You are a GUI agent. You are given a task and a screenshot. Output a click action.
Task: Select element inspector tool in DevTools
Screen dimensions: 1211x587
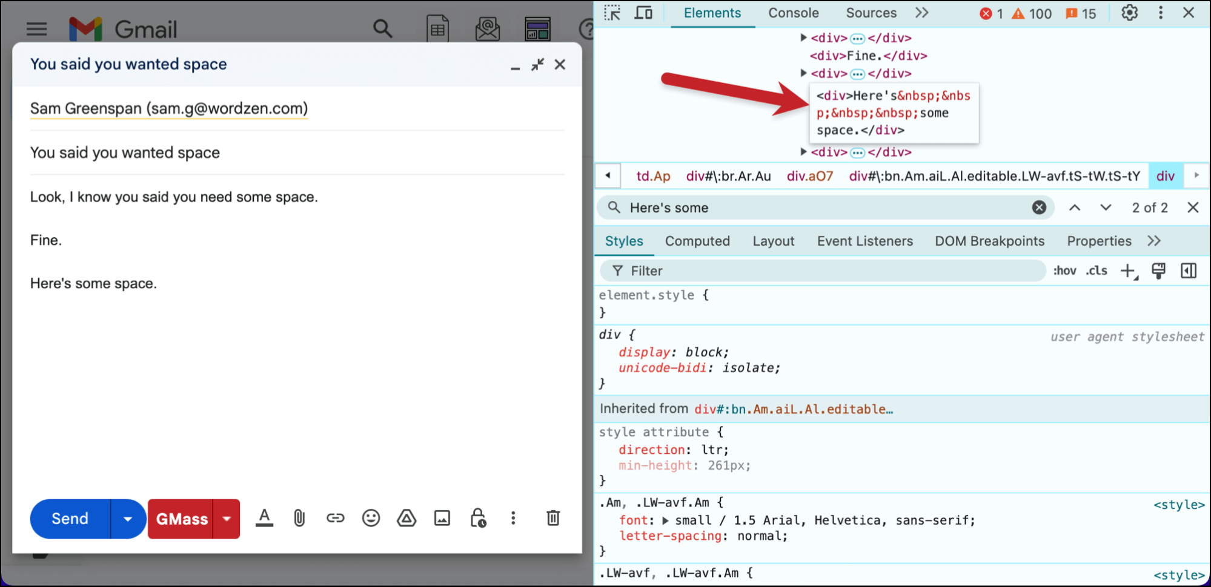(x=612, y=13)
